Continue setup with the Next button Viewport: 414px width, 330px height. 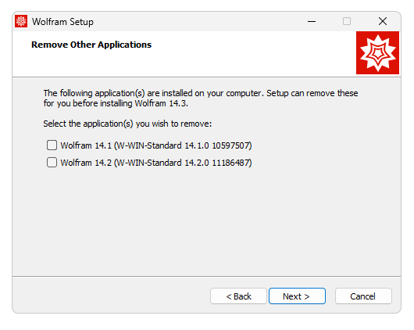(x=297, y=296)
